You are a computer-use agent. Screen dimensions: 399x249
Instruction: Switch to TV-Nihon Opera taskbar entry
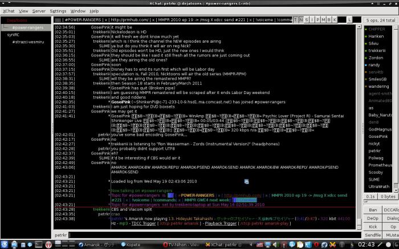point(182,244)
